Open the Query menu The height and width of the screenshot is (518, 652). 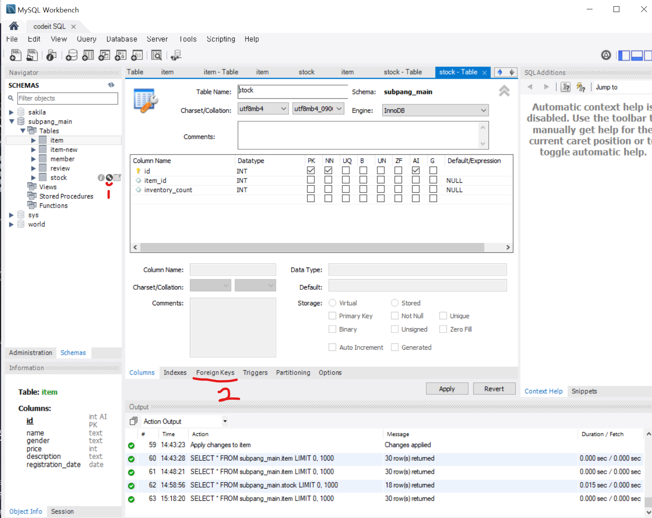point(86,39)
